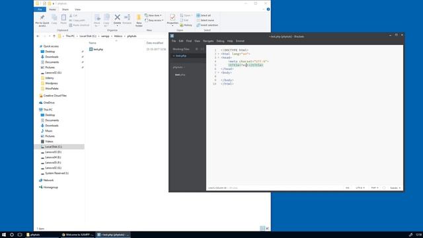
Task: Select Local Disk (C:) in Explorer navigation pane
Action: [59, 147]
